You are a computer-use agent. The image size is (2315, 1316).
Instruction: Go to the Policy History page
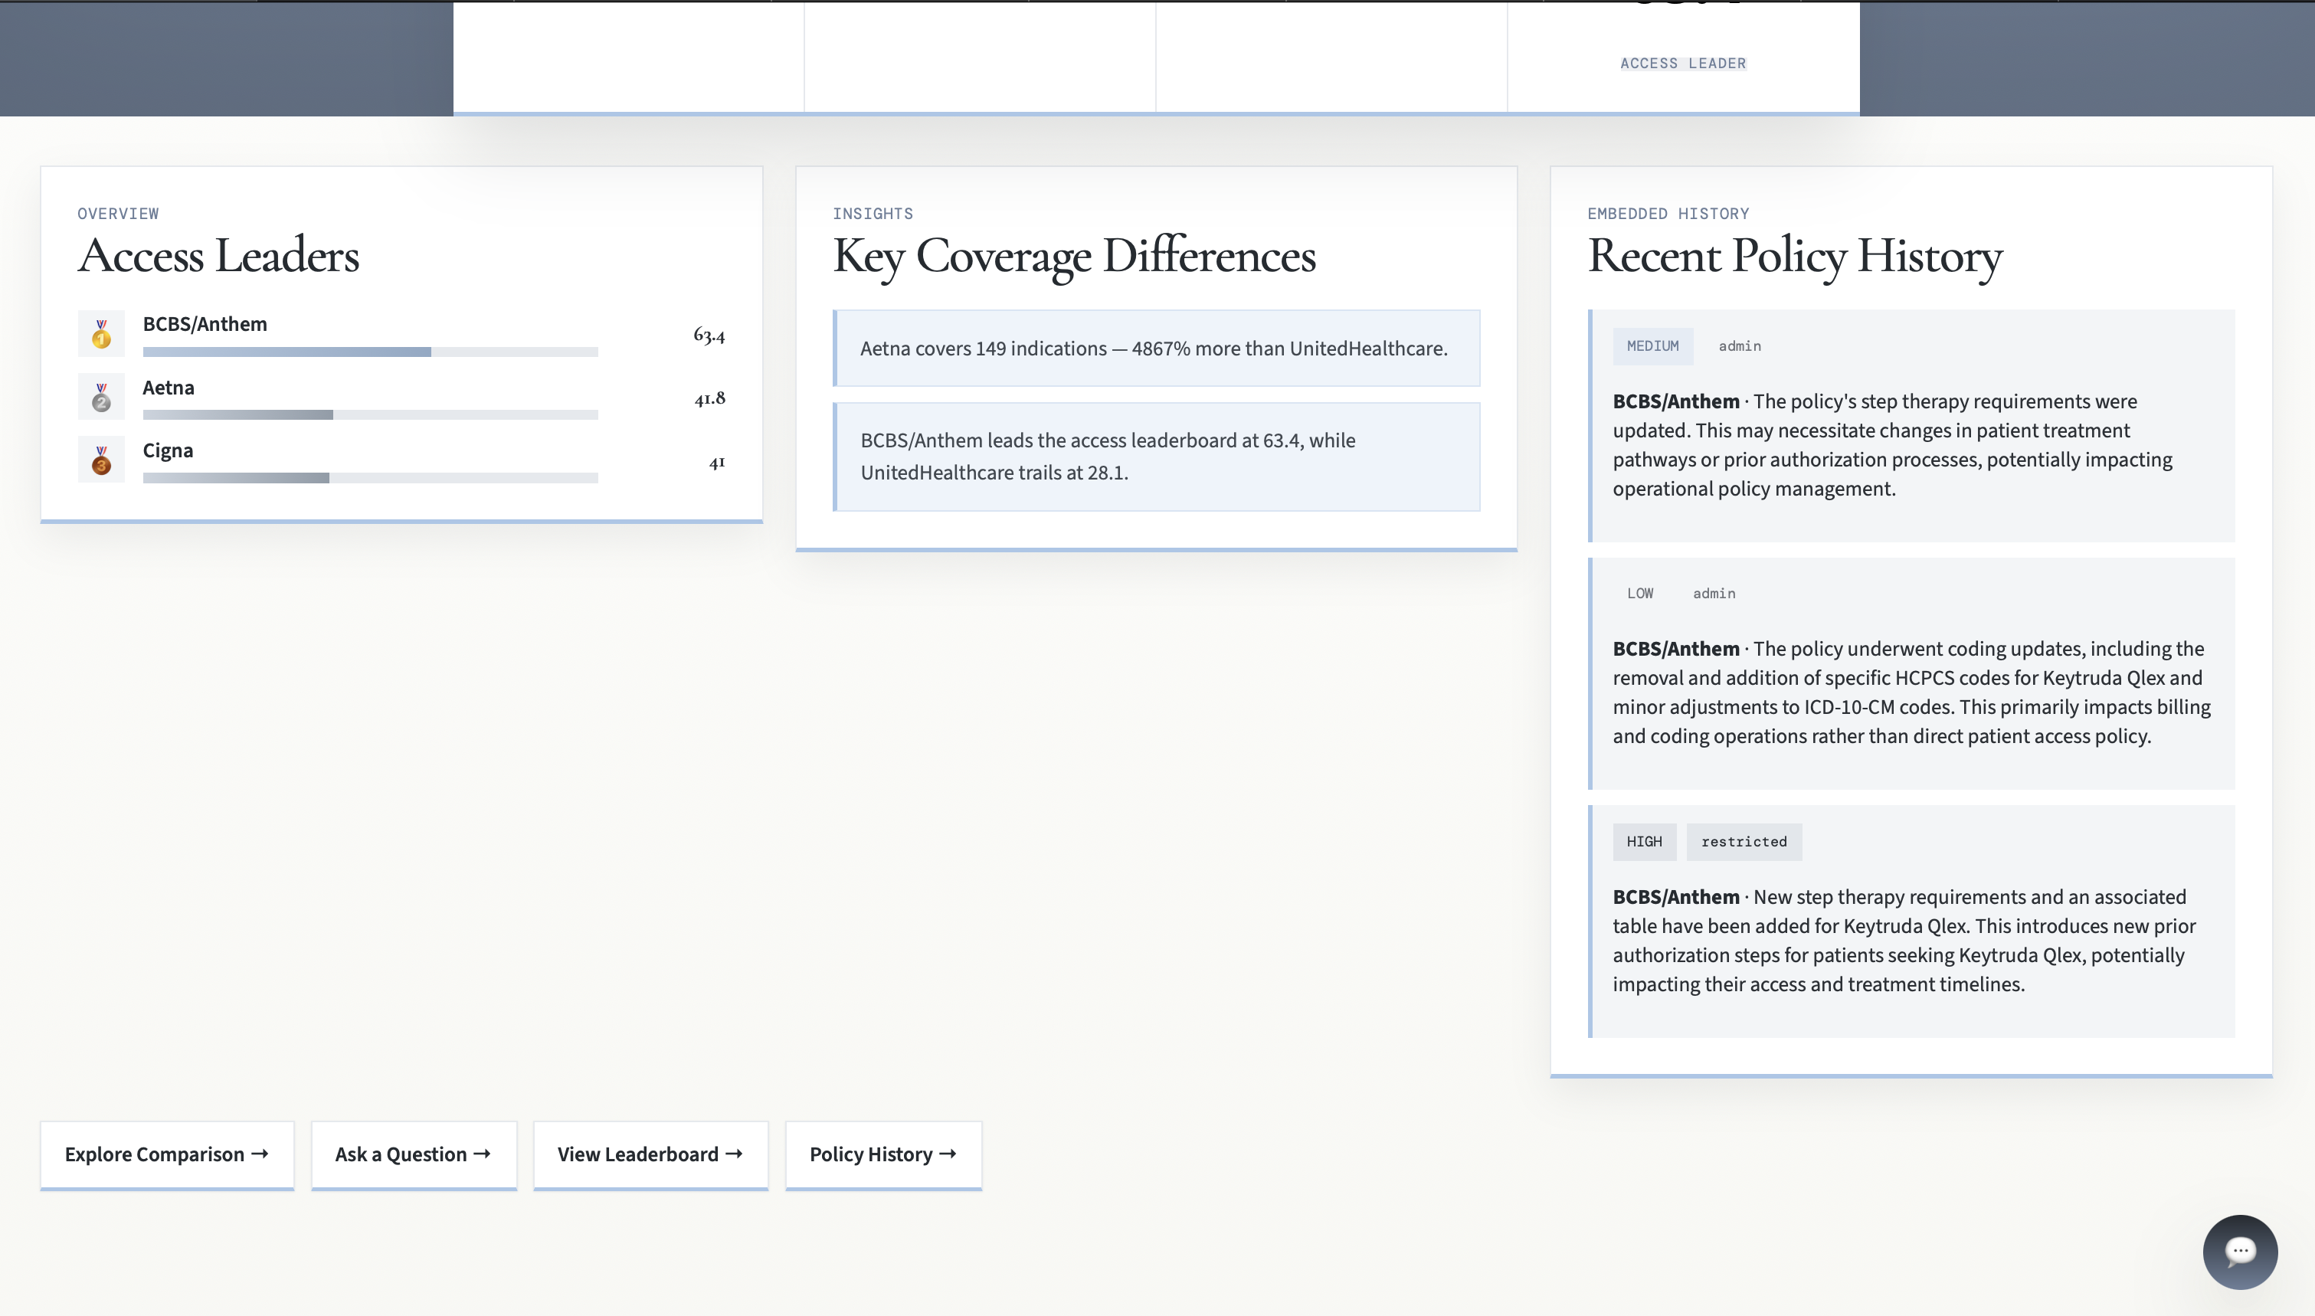882,1154
